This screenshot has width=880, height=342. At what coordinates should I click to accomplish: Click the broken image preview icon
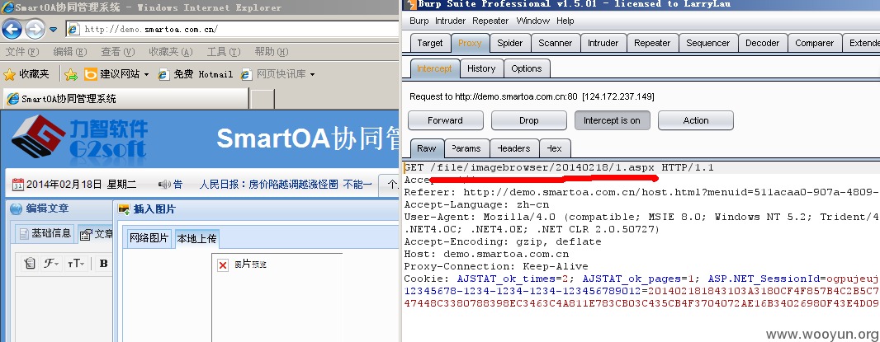point(223,265)
